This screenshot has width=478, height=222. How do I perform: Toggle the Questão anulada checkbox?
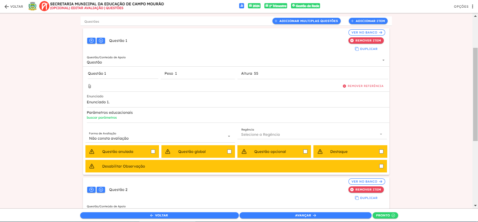click(x=153, y=151)
